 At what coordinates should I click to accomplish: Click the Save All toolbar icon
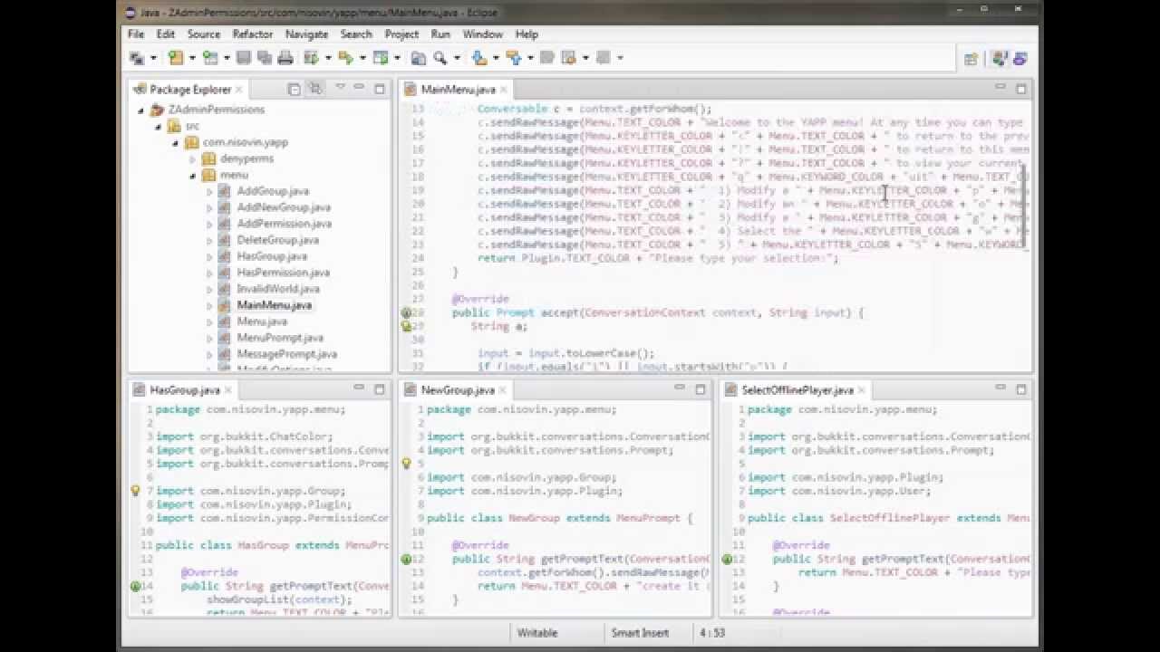[x=265, y=58]
